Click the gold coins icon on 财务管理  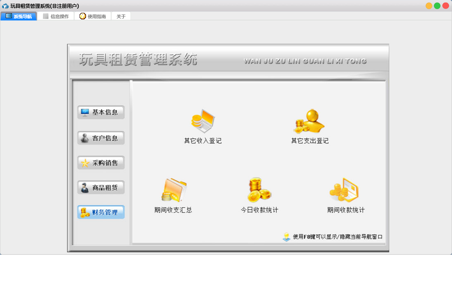click(85, 213)
